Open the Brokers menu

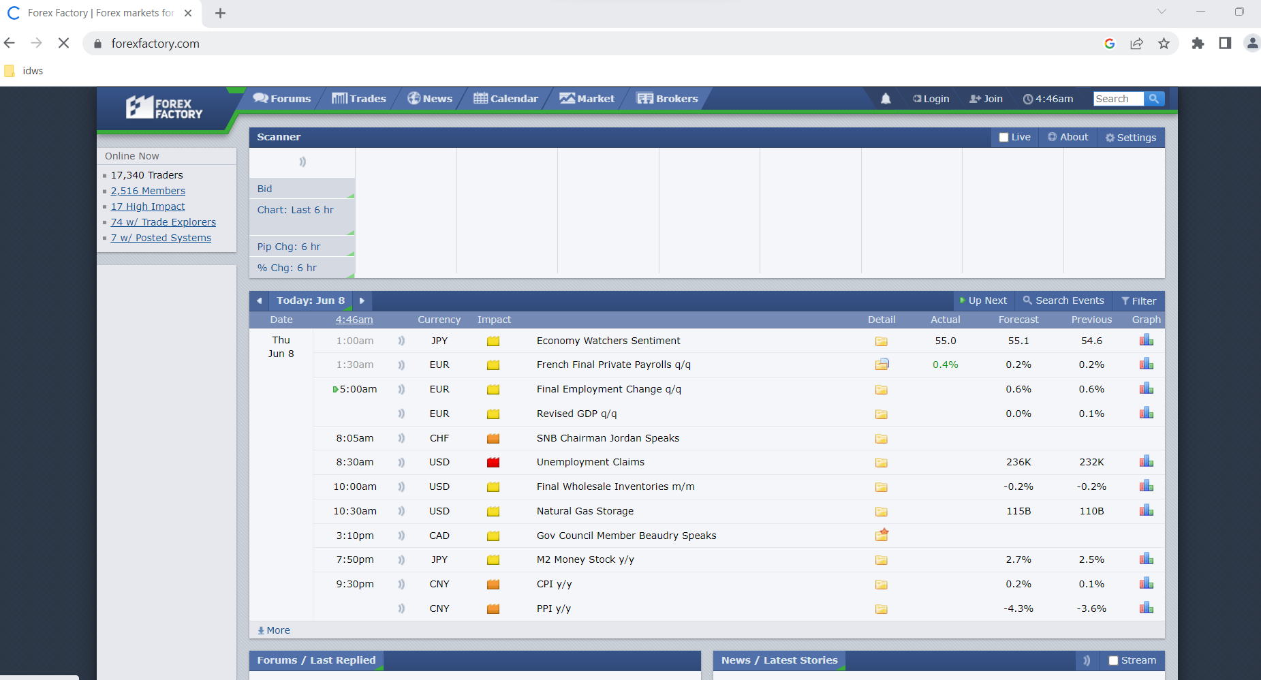click(x=667, y=98)
